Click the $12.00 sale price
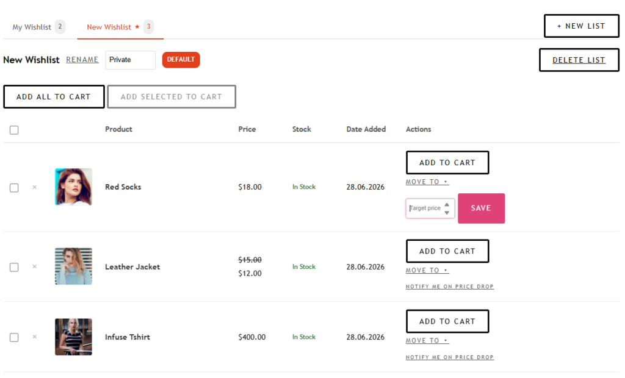625x378 pixels. 250,274
